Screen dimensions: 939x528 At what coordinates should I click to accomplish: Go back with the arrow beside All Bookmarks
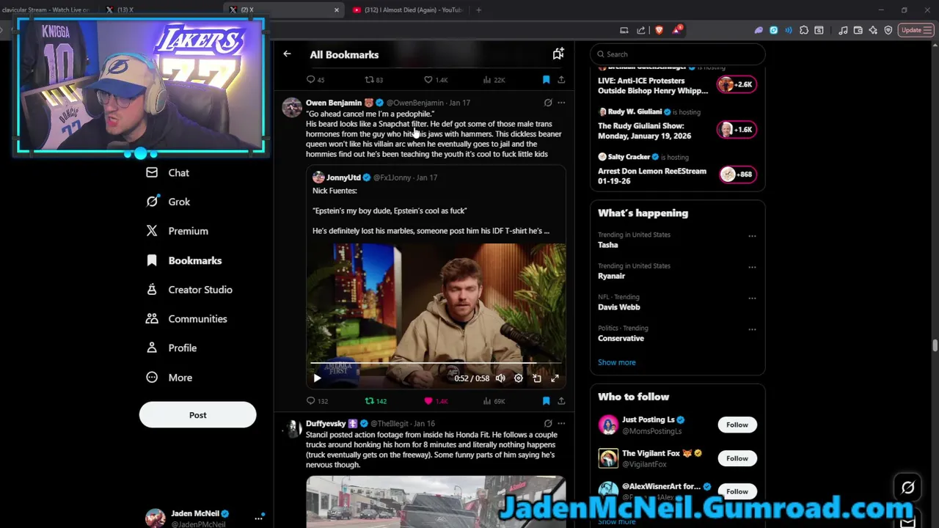coord(287,54)
